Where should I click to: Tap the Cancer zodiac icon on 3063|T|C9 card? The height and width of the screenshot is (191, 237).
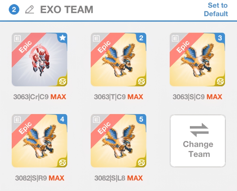tap(141, 82)
